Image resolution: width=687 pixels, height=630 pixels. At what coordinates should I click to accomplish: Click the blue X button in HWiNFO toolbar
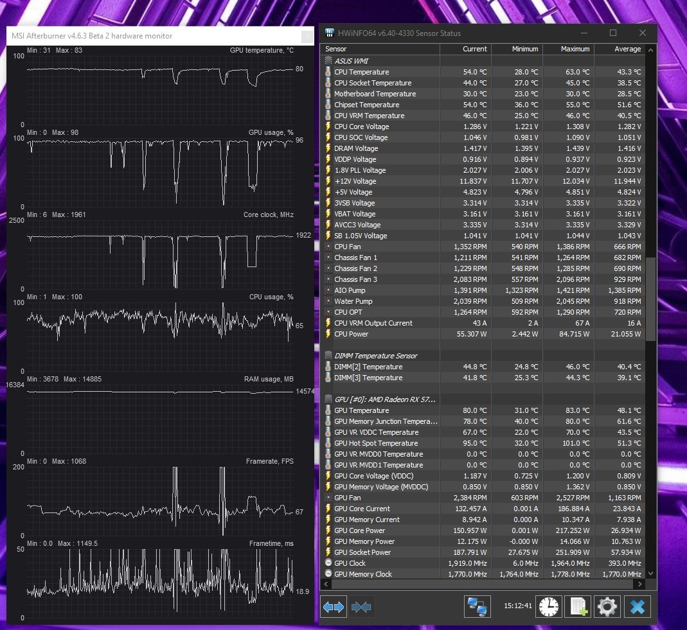click(x=638, y=607)
